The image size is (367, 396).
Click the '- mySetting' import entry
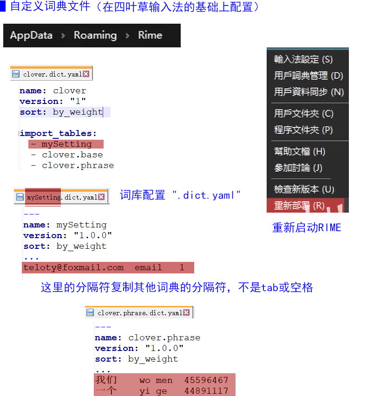(x=66, y=144)
